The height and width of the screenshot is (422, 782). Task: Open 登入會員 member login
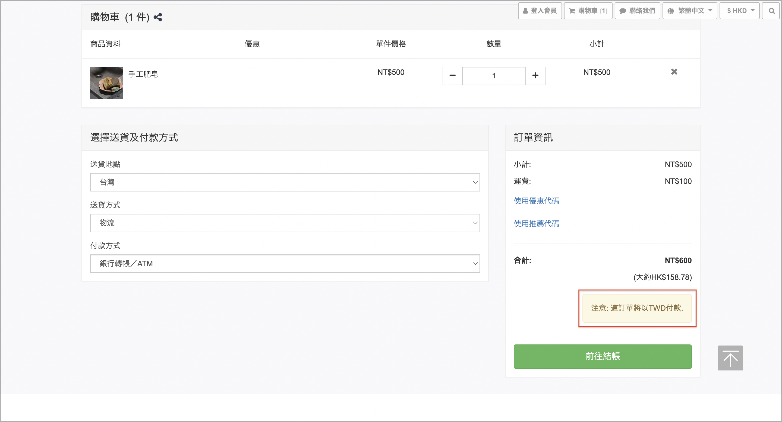tap(540, 11)
